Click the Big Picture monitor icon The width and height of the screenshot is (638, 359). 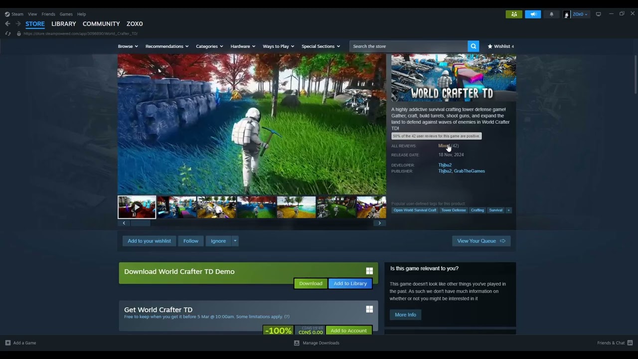(598, 14)
